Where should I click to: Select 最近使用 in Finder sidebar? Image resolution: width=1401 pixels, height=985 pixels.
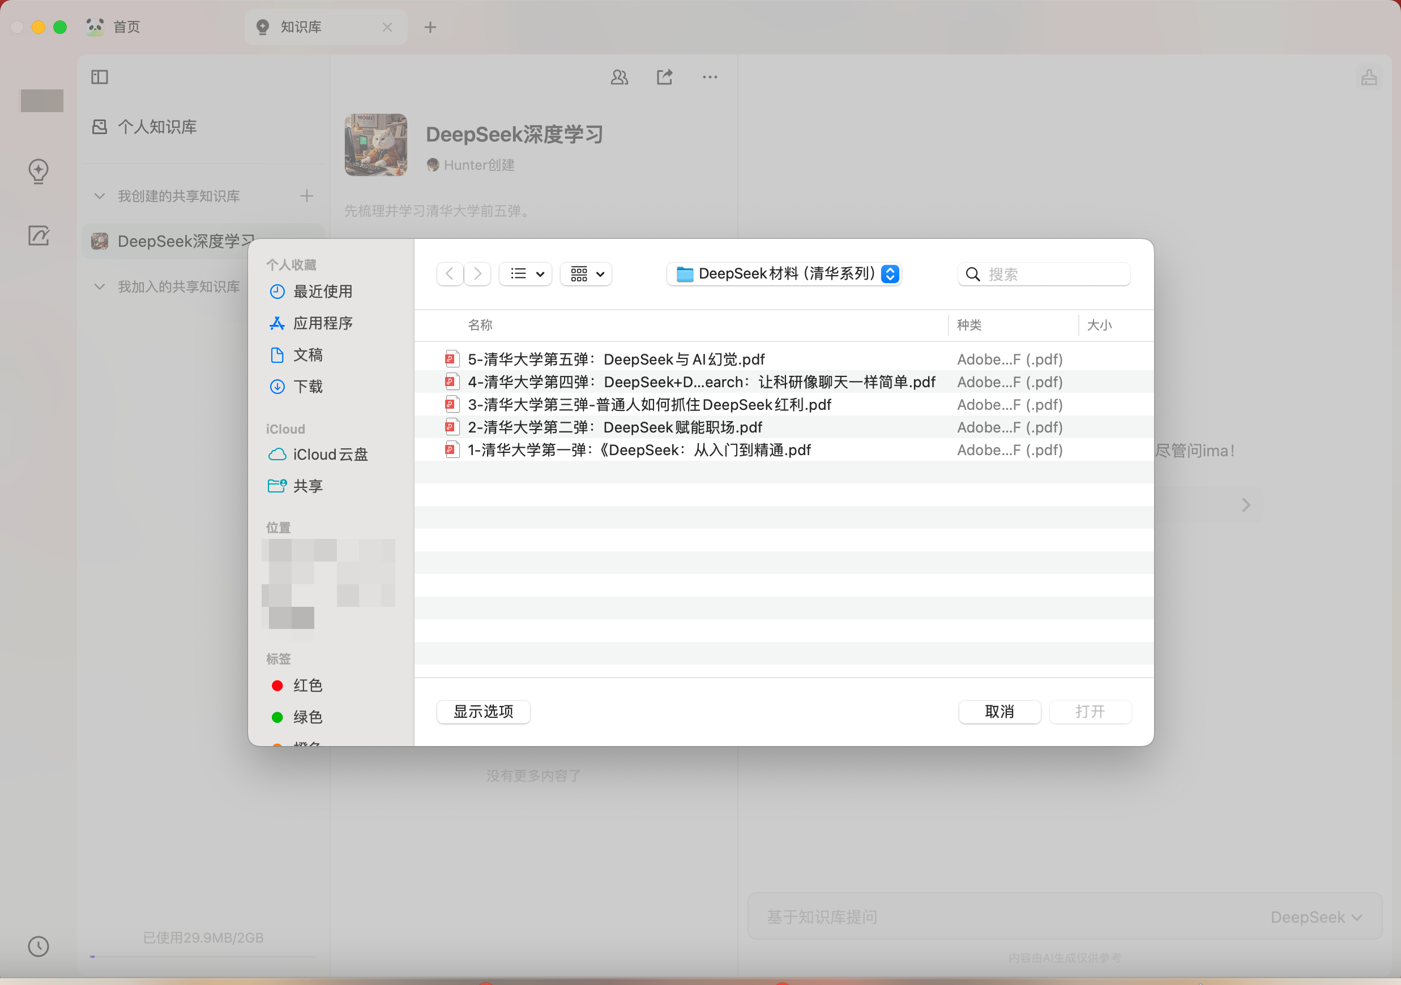pos(322,292)
